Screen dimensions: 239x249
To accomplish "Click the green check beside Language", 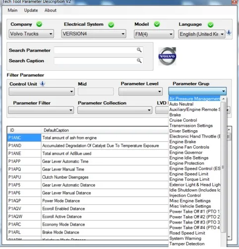I will click(211, 25).
